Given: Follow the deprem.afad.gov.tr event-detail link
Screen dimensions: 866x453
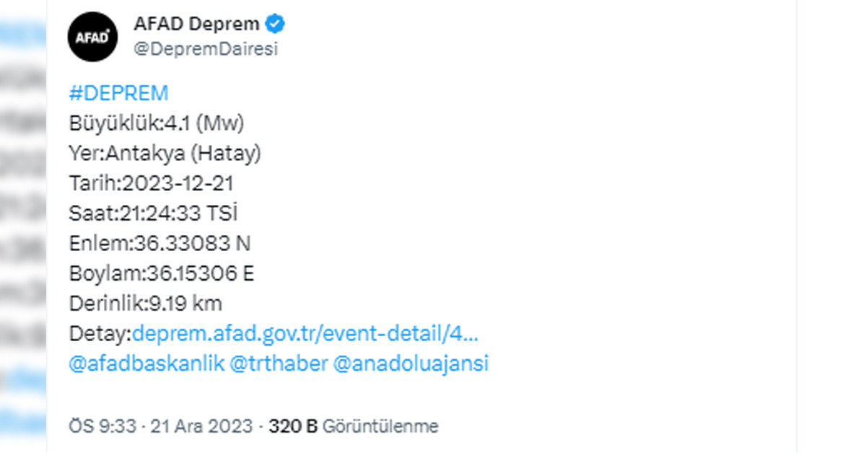Looking at the screenshot, I should click(x=305, y=334).
